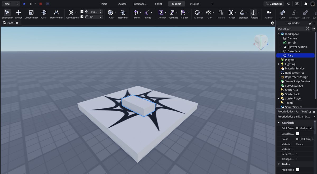Select Baseplate in the Explorador
Image resolution: width=317 pixels, height=174 pixels.
(293, 51)
